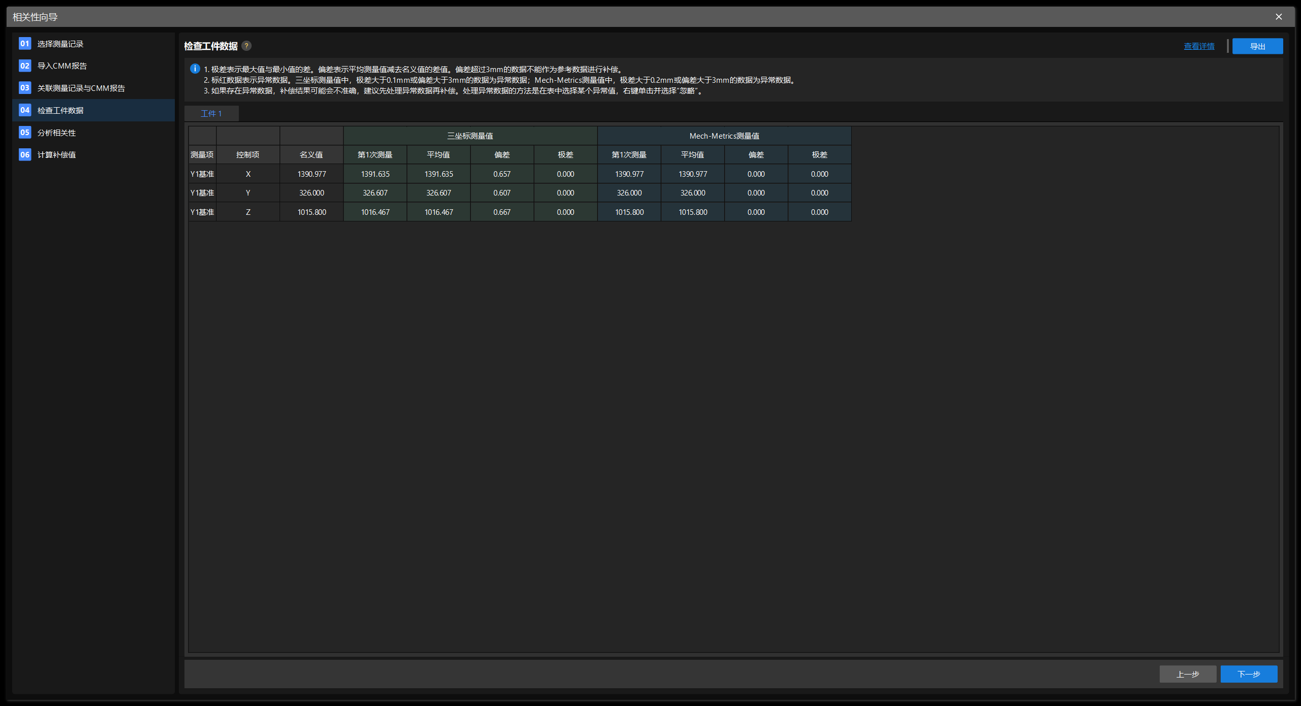Select the 三坐标测量值 header group
Screen dimensions: 1301x706
pos(470,136)
